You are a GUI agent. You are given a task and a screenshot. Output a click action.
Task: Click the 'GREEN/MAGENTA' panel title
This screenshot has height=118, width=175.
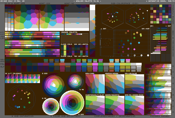point(112,95)
